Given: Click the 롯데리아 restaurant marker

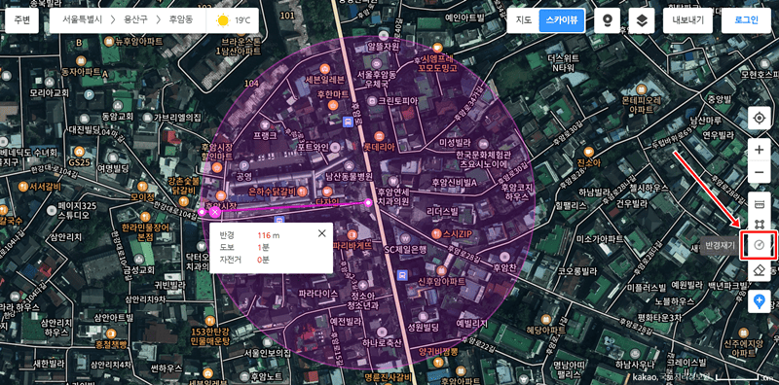Looking at the screenshot, I should pyautogui.click(x=379, y=135).
